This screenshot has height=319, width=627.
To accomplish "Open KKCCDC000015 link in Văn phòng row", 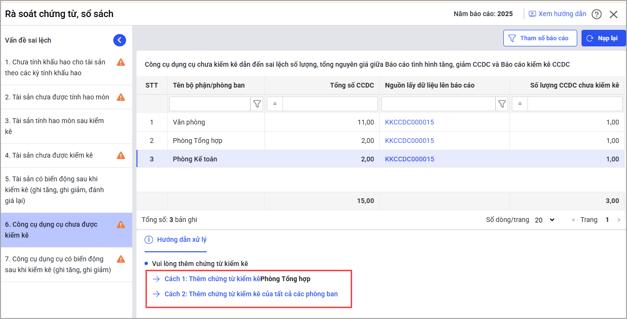I will click(409, 122).
